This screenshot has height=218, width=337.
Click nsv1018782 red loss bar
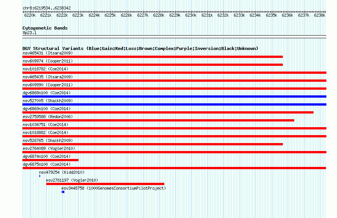click(x=174, y=73)
